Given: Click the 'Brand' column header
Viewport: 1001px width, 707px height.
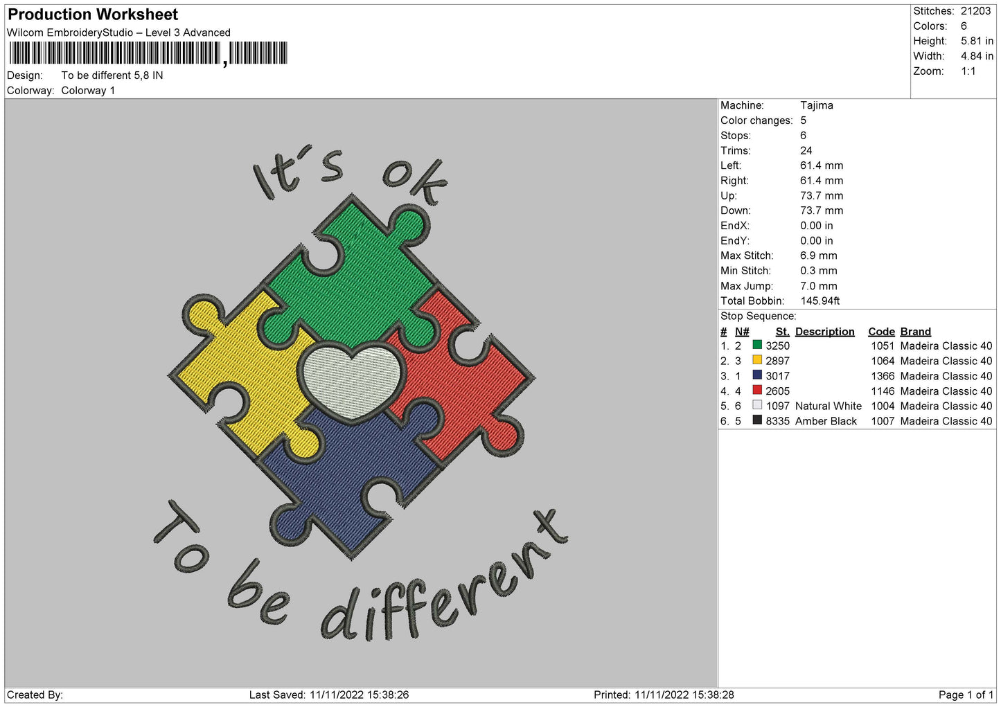Looking at the screenshot, I should click(x=916, y=332).
